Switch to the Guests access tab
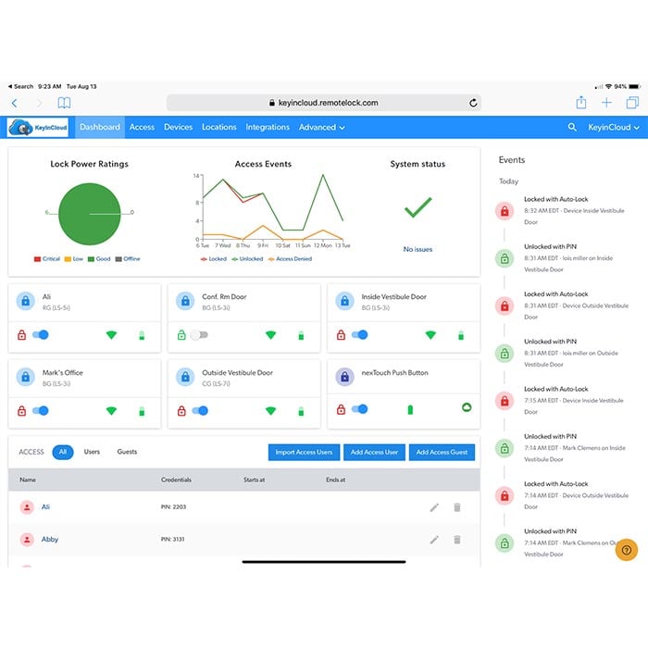Viewport: 648px width, 648px height. click(x=127, y=452)
